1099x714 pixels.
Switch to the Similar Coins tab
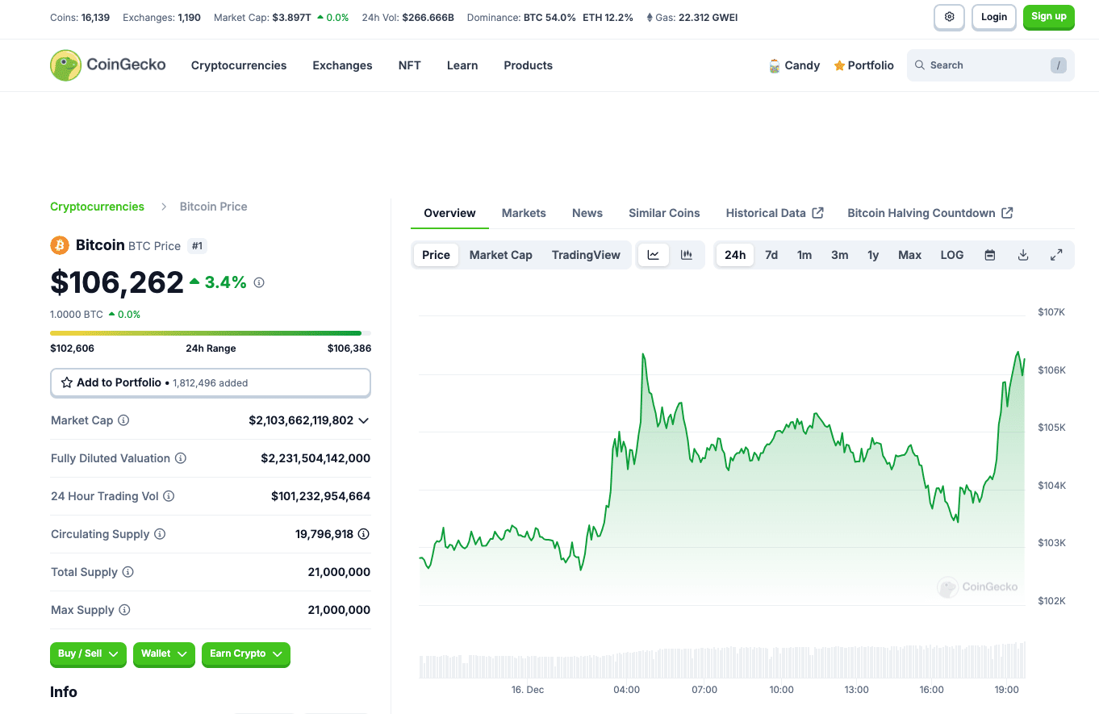[664, 213]
